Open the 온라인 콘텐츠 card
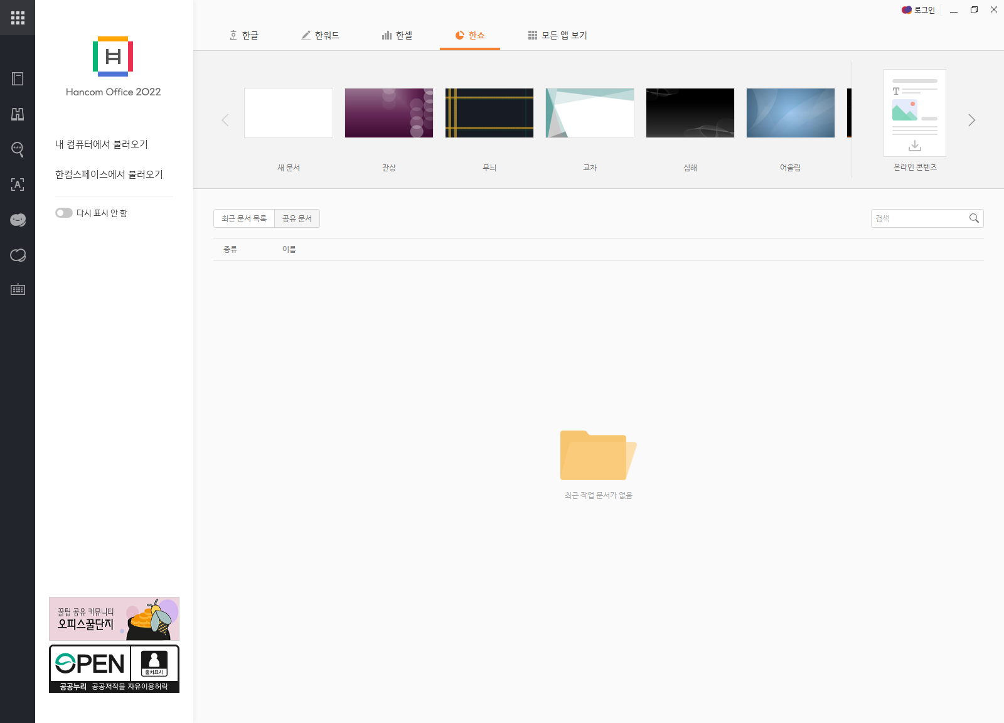 (x=915, y=113)
